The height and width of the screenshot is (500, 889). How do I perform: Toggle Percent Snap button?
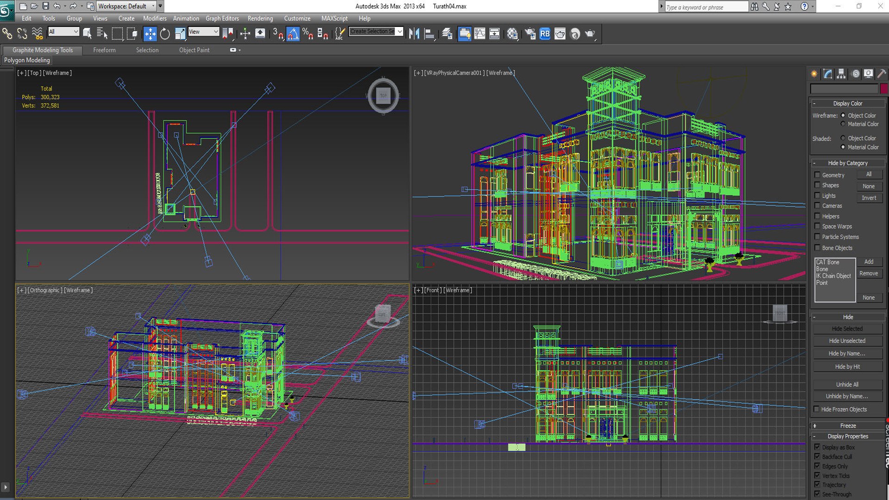(x=307, y=33)
